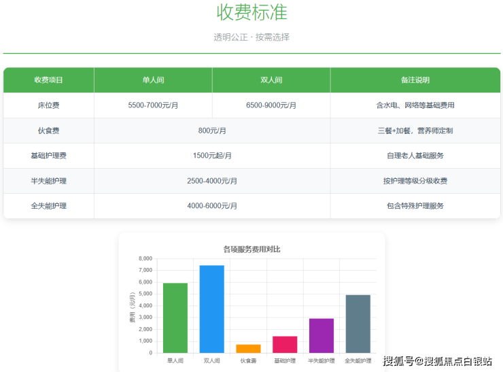The width and height of the screenshot is (503, 372).
Task: Click the 双人间 column header
Action: point(271,80)
